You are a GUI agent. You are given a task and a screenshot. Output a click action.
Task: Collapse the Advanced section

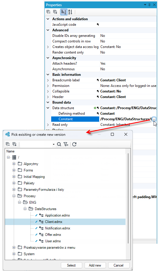click(x=48, y=30)
